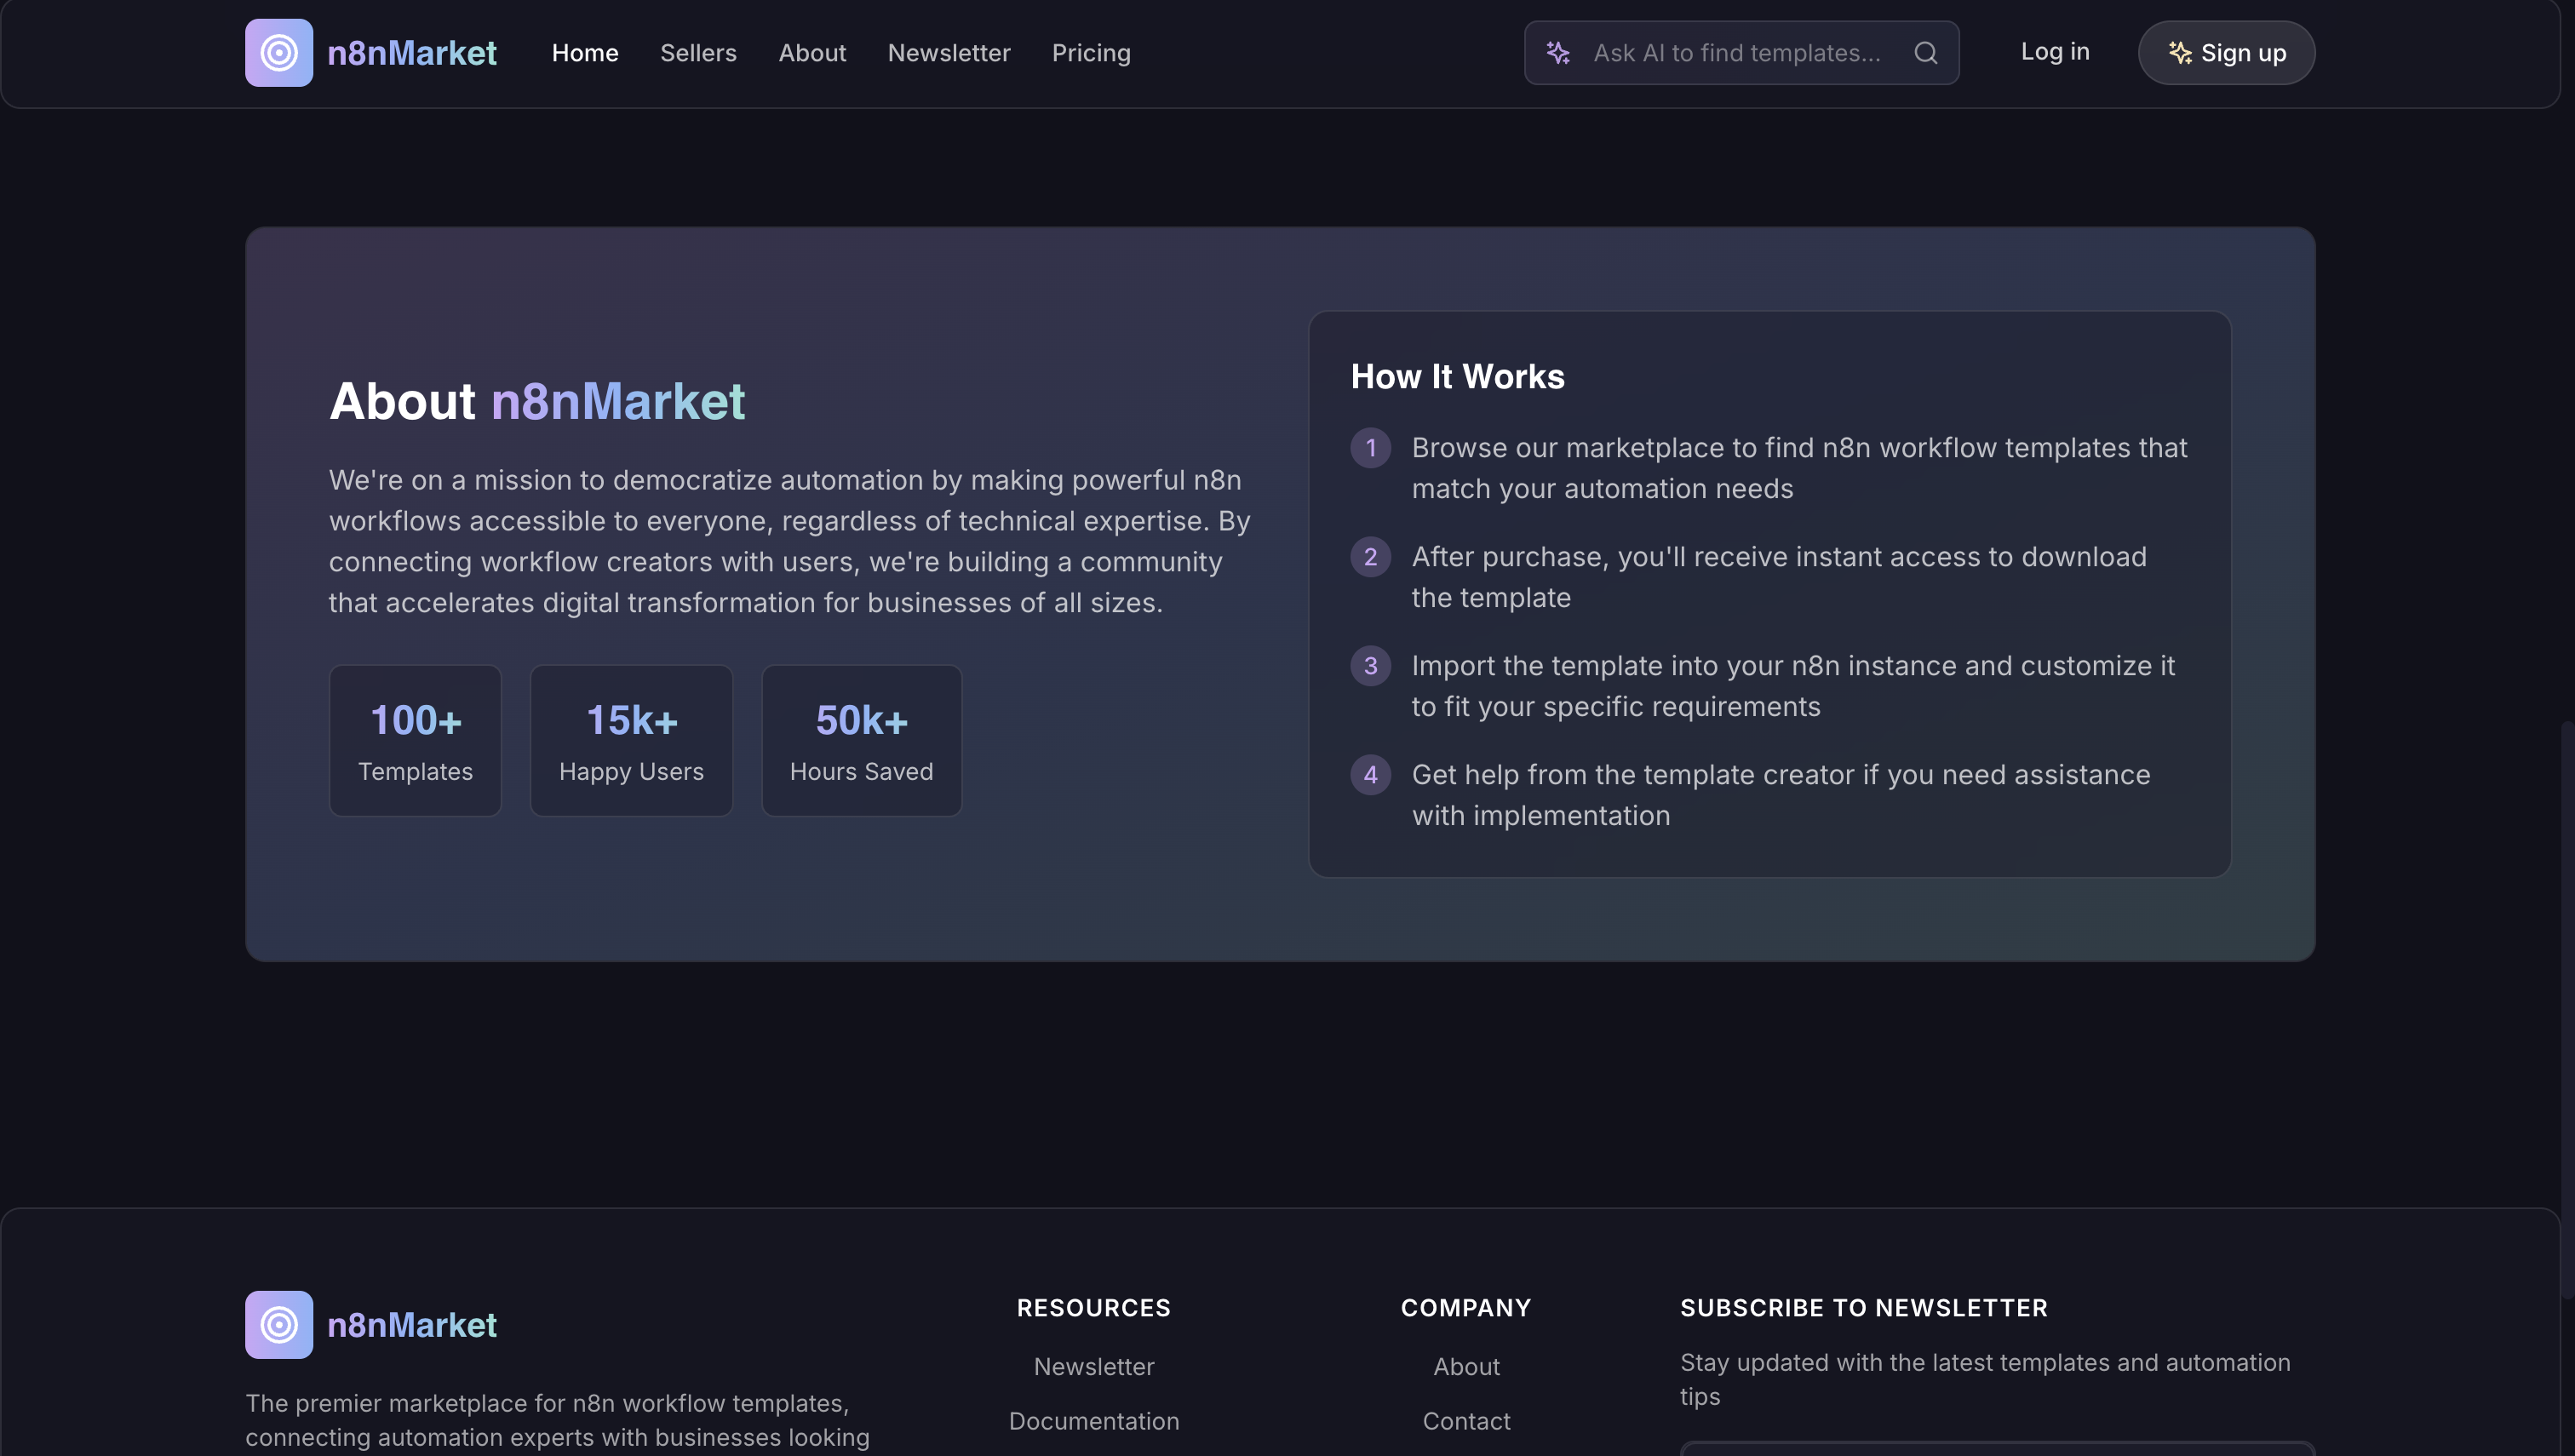Image resolution: width=2575 pixels, height=1456 pixels.
Task: Click the n8nMarket logo icon in the footer
Action: [278, 1325]
